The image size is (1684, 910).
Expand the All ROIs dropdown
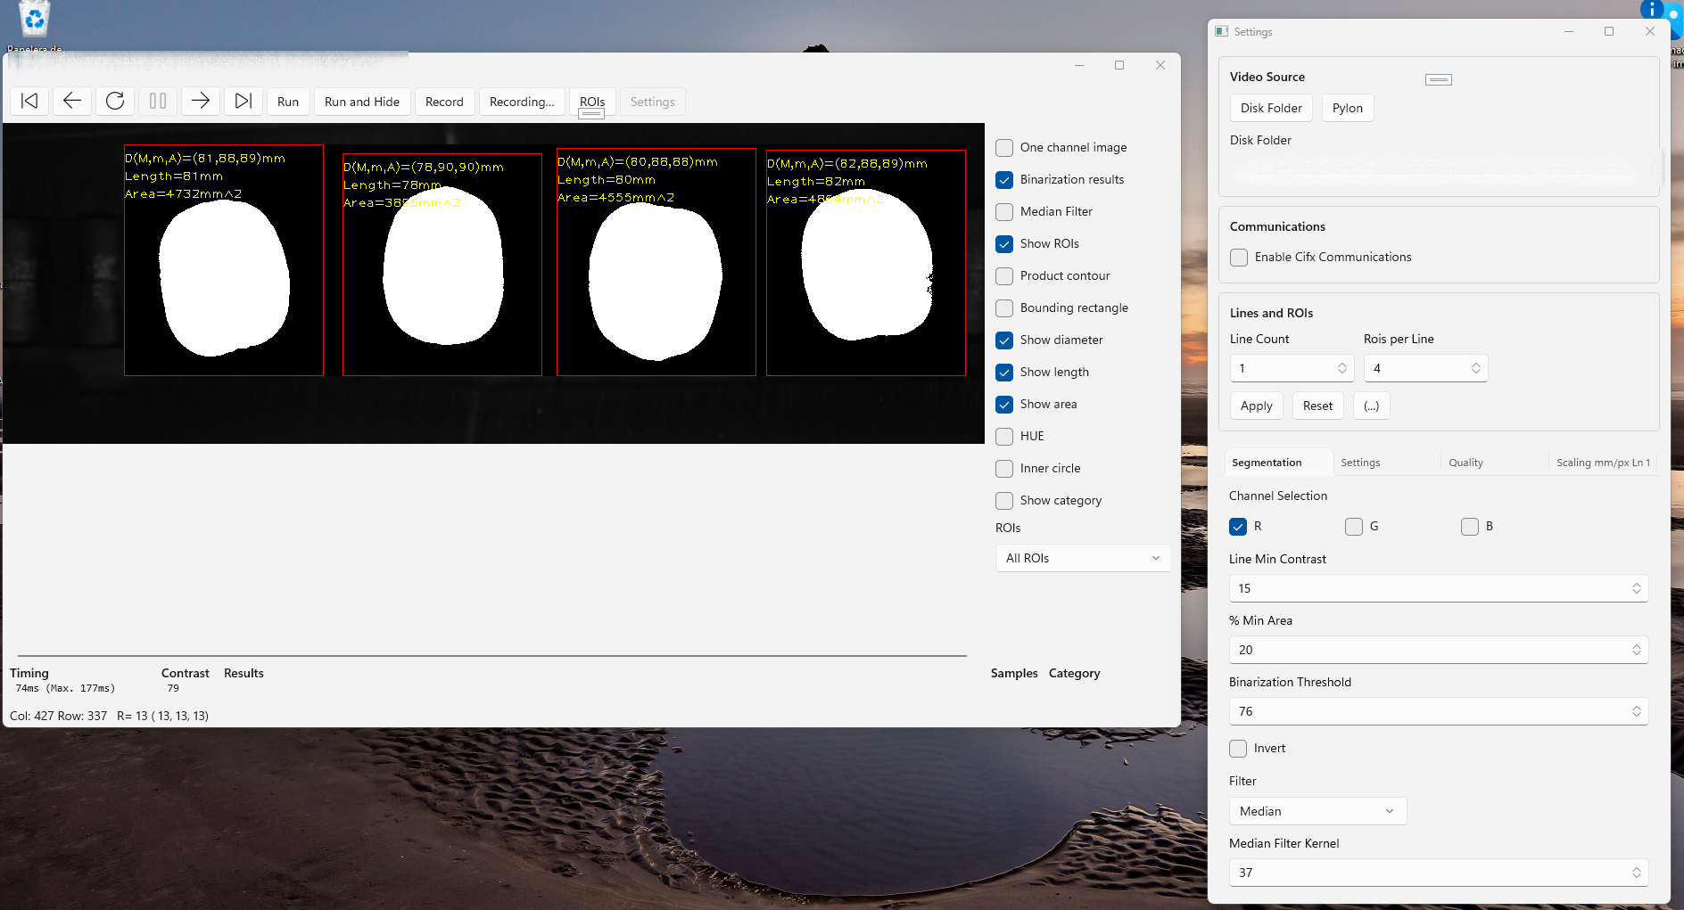(x=1082, y=558)
